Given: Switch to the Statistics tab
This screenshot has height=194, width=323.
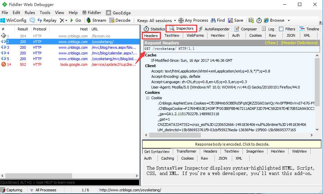Looking at the screenshot, I should pos(154,29).
